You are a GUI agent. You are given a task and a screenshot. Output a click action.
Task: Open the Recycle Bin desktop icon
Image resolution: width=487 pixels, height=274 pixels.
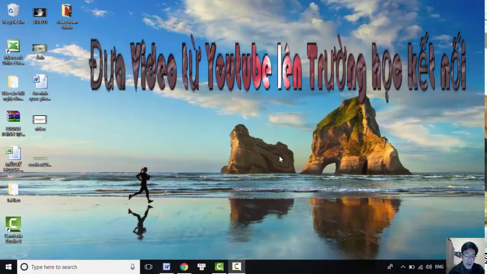pyautogui.click(x=13, y=14)
